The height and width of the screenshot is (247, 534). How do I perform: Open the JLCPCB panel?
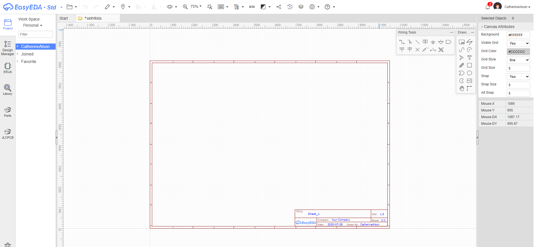click(8, 134)
